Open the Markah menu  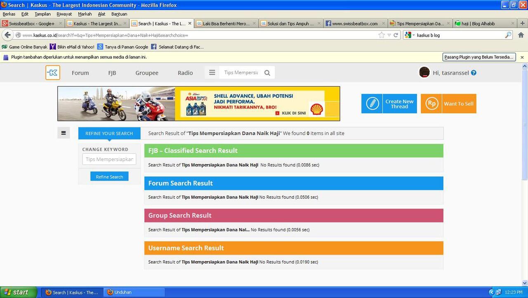coord(85,14)
